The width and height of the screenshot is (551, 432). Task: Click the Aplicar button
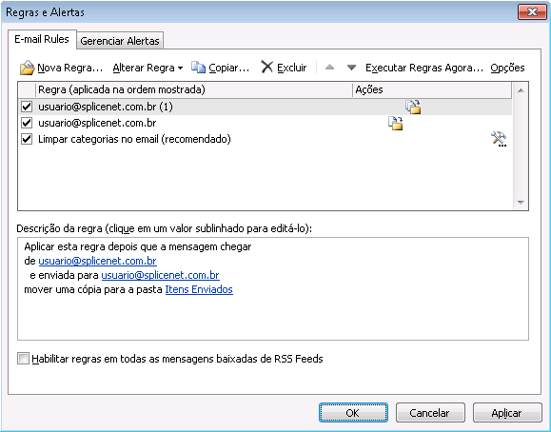507,413
